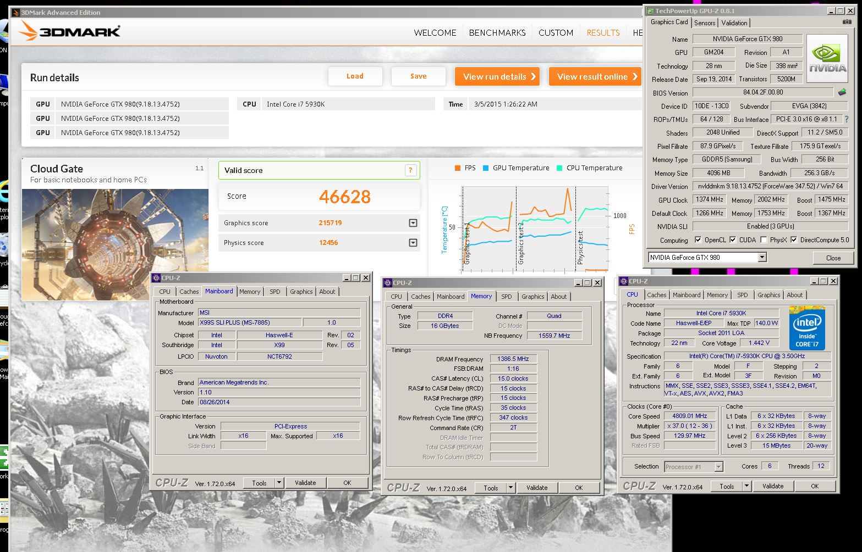Open the CUSTOM section in 3DMark
Viewport: 862px width, 552px height.
[x=556, y=32]
